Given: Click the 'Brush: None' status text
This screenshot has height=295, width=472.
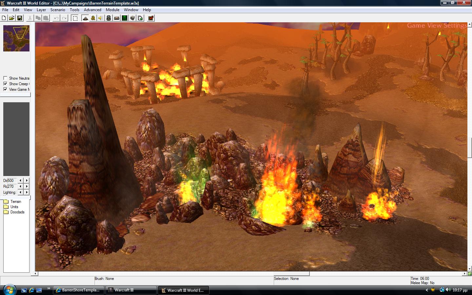Looking at the screenshot, I should click(104, 279).
